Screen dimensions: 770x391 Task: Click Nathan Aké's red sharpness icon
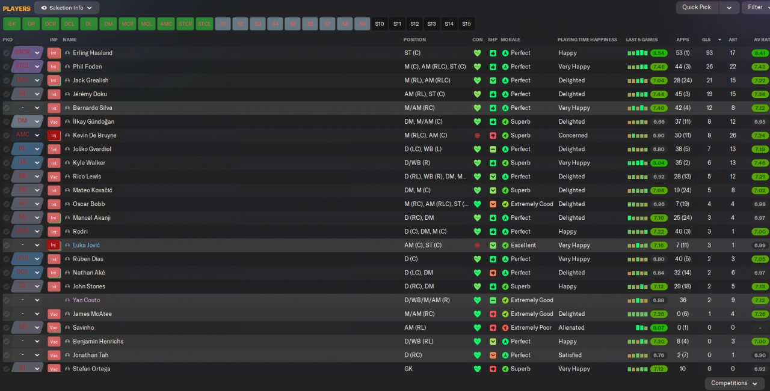493,273
